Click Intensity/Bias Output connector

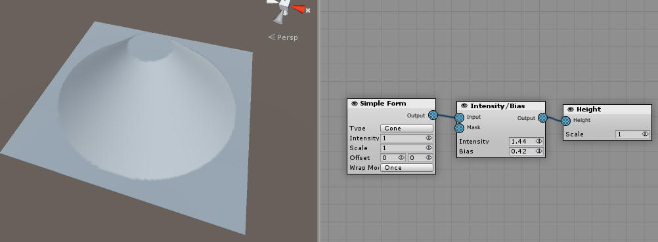542,118
